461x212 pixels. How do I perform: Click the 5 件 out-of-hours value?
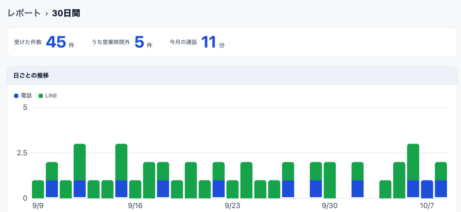tap(143, 42)
